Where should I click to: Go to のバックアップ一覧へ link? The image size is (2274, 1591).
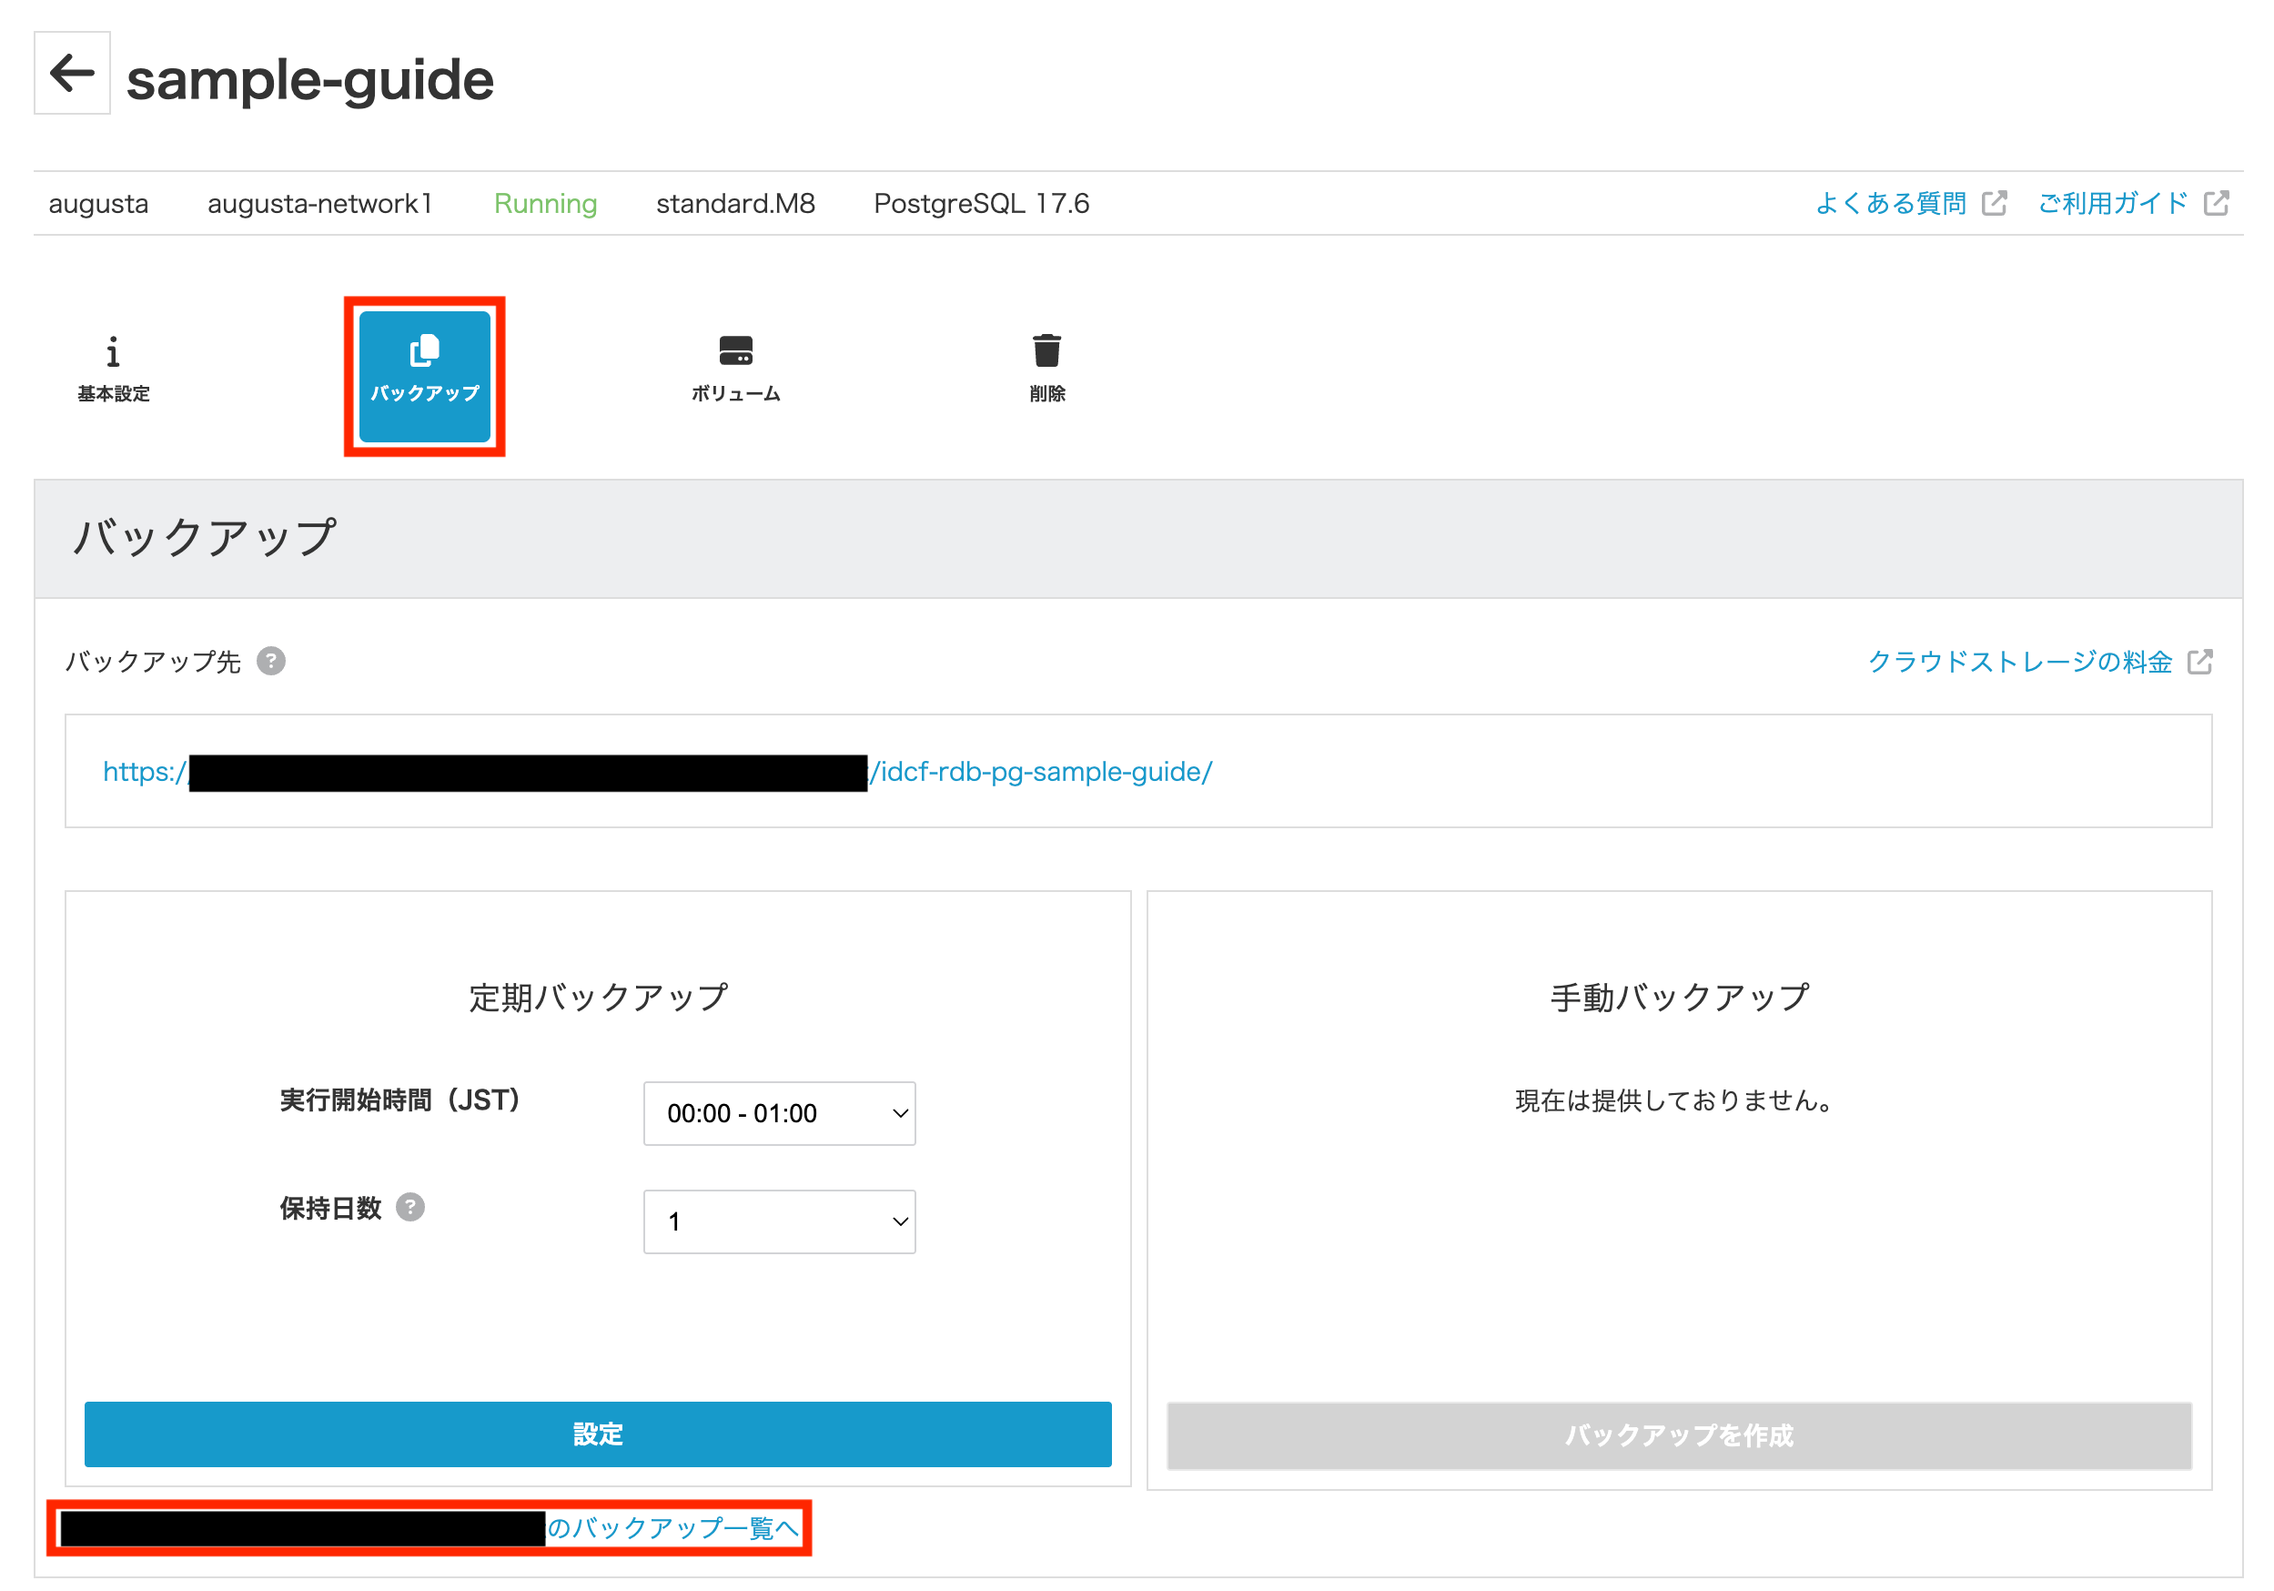pyautogui.click(x=673, y=1526)
